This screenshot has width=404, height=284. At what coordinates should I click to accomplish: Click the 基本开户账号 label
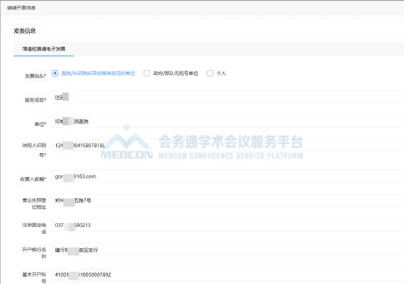click(x=34, y=278)
